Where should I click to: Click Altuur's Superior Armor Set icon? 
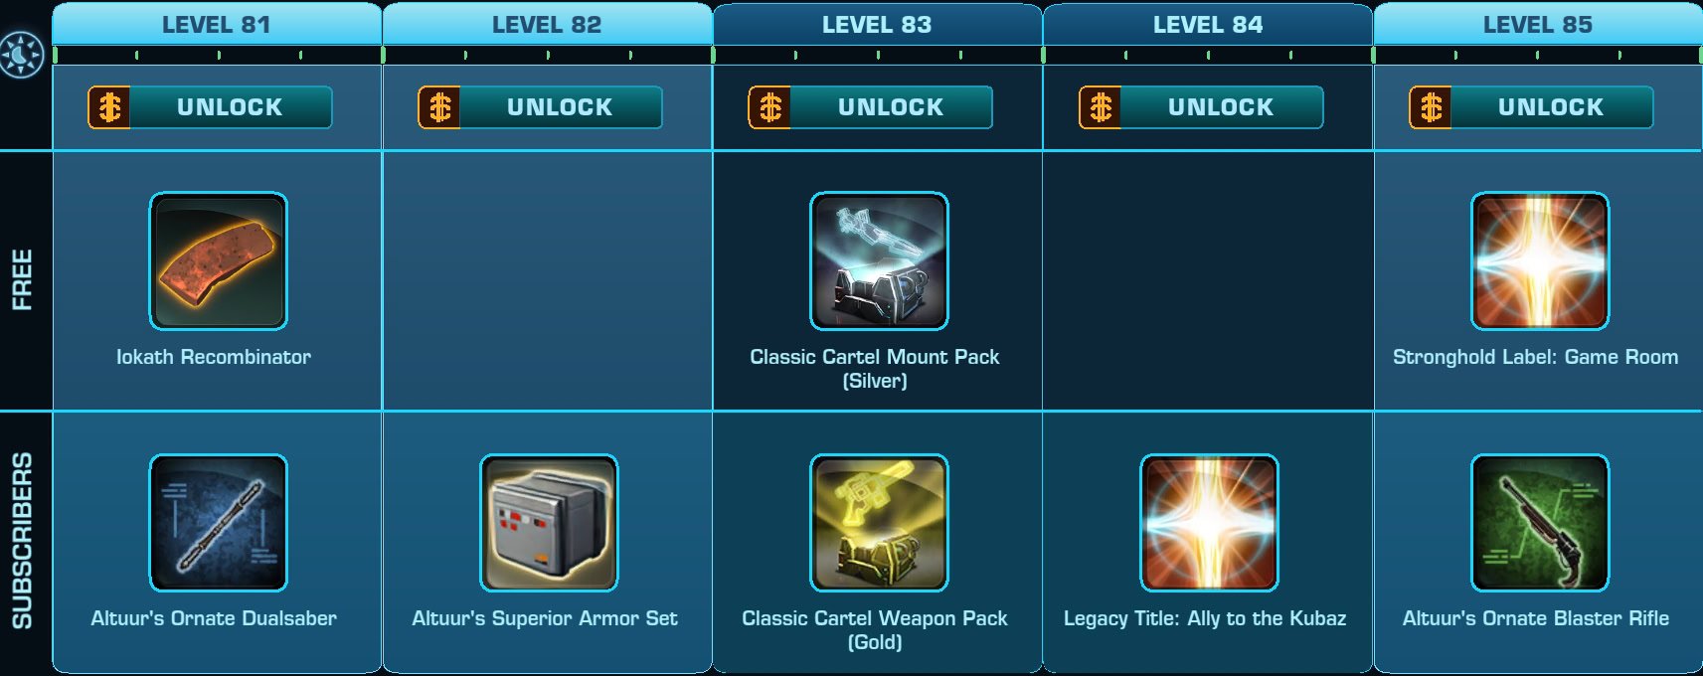tap(549, 523)
